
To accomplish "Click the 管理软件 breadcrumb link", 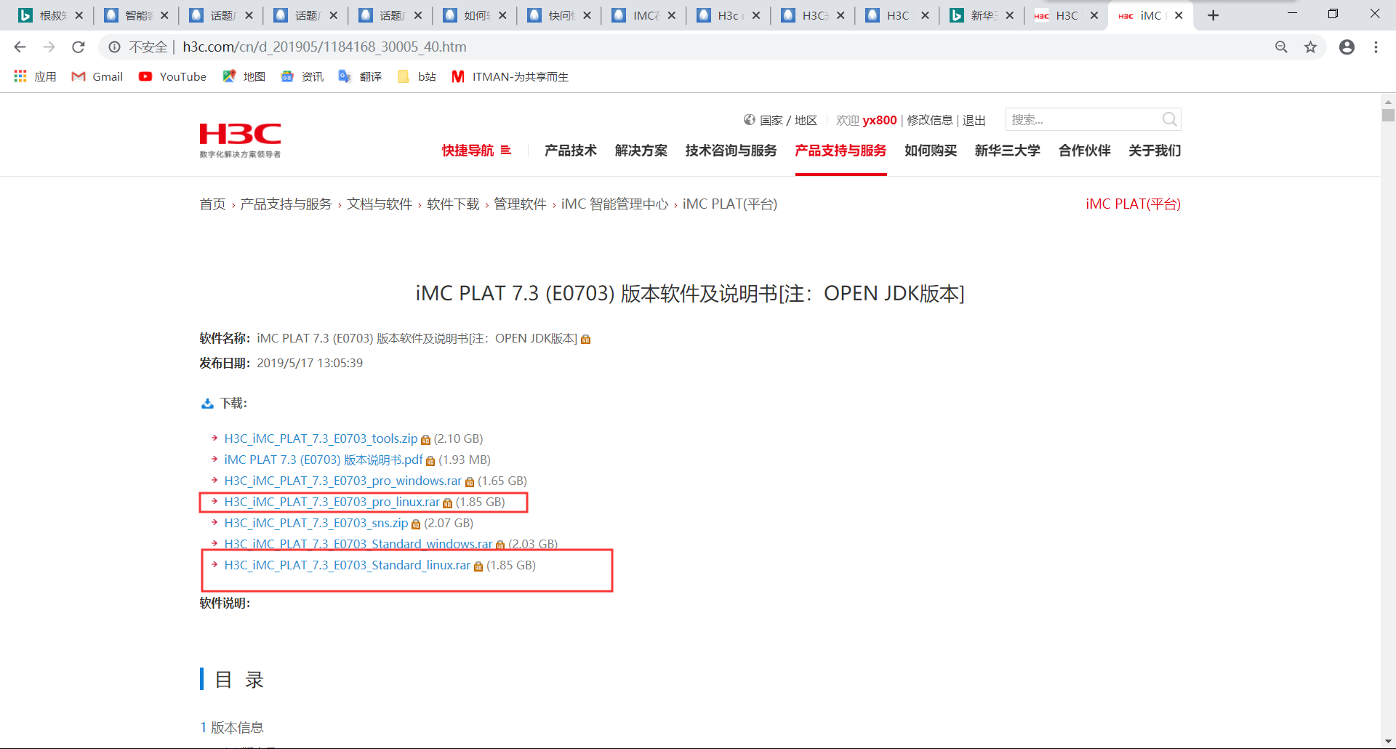I will [x=521, y=204].
